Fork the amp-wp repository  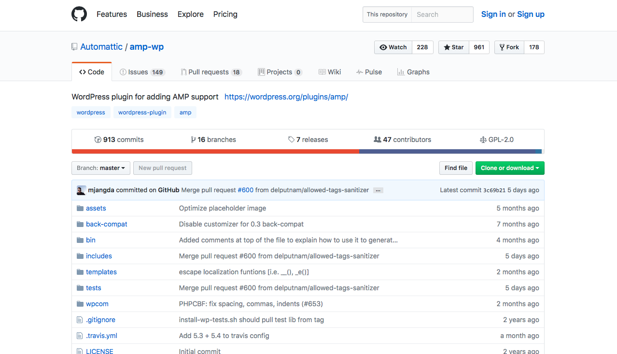509,47
